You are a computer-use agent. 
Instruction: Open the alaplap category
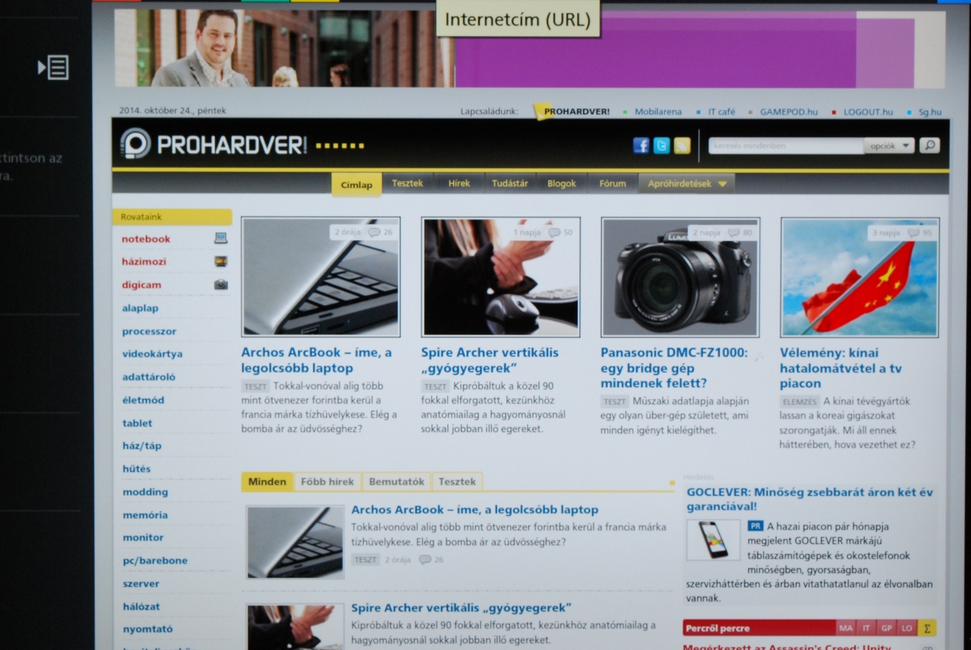click(x=140, y=308)
